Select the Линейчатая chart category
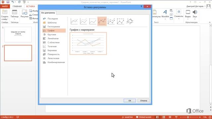The width and height of the screenshot is (212, 119). click(x=54, y=38)
